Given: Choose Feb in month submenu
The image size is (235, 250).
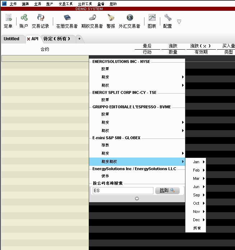Looking at the screenshot, I should 195,170.
